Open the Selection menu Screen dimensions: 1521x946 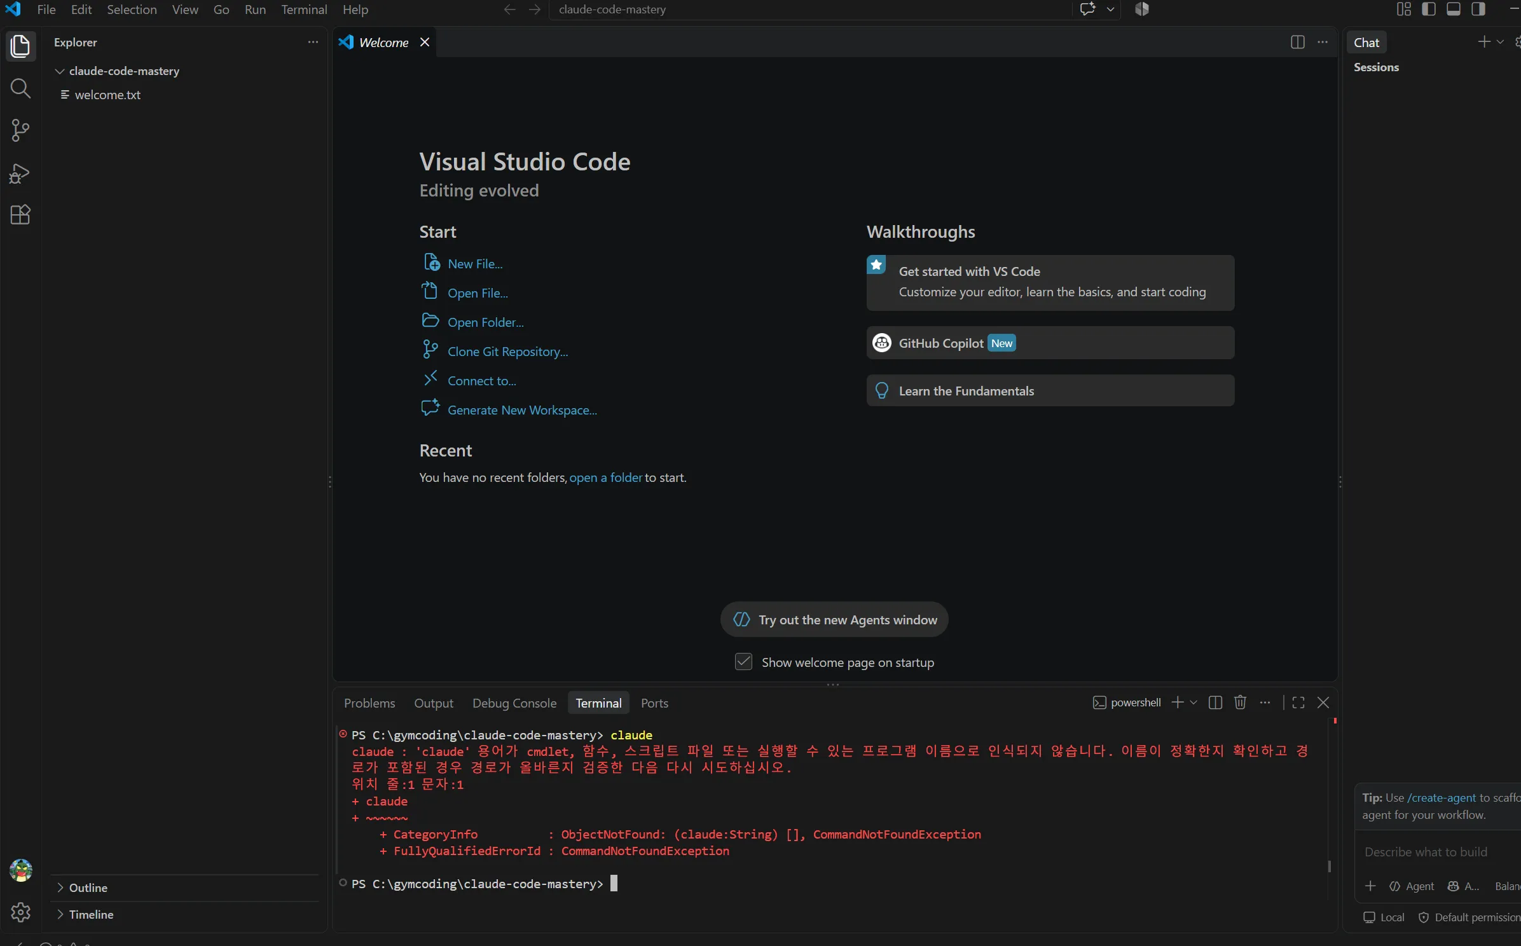pos(132,10)
